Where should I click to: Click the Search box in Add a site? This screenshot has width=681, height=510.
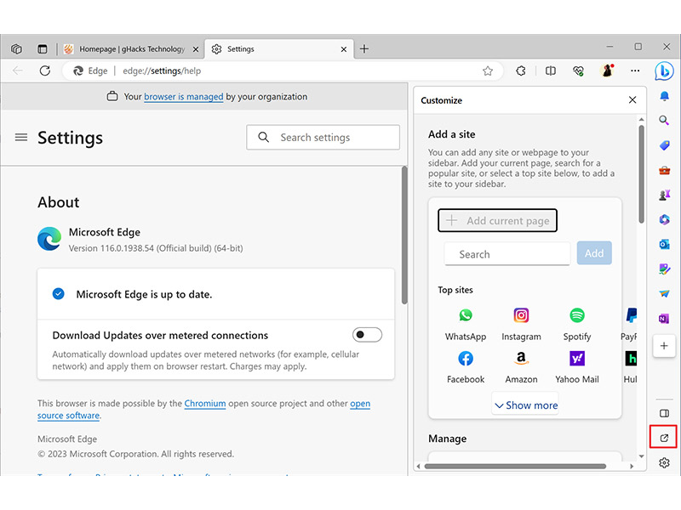[x=506, y=254]
